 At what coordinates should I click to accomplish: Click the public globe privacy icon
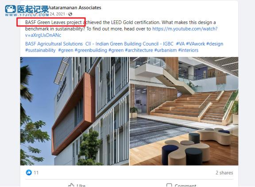[x=70, y=14]
